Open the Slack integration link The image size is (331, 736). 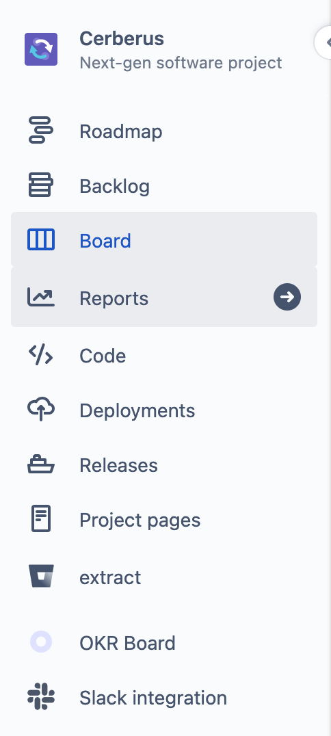coord(164,697)
